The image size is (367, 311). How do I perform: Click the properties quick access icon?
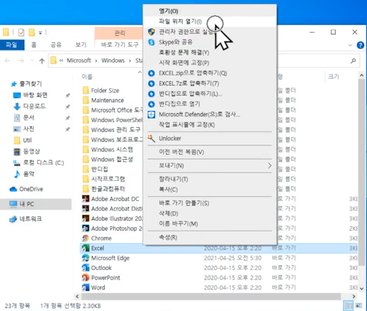point(21,32)
